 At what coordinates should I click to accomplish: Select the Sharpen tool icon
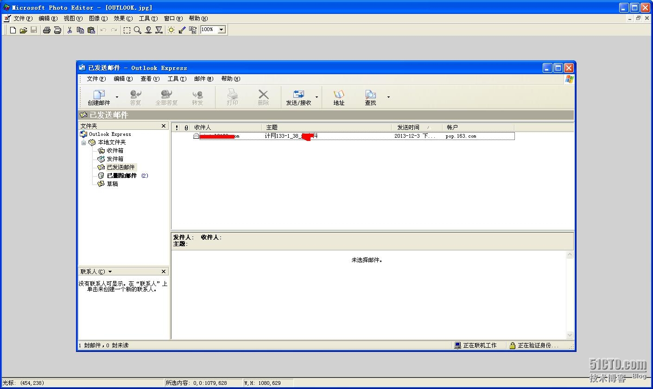[159, 30]
